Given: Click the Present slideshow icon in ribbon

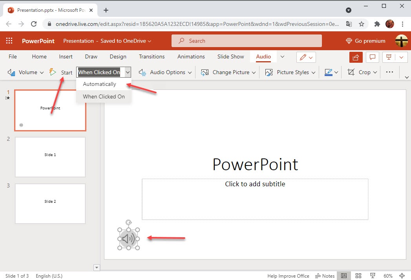Looking at the screenshot, I should tap(389, 57).
